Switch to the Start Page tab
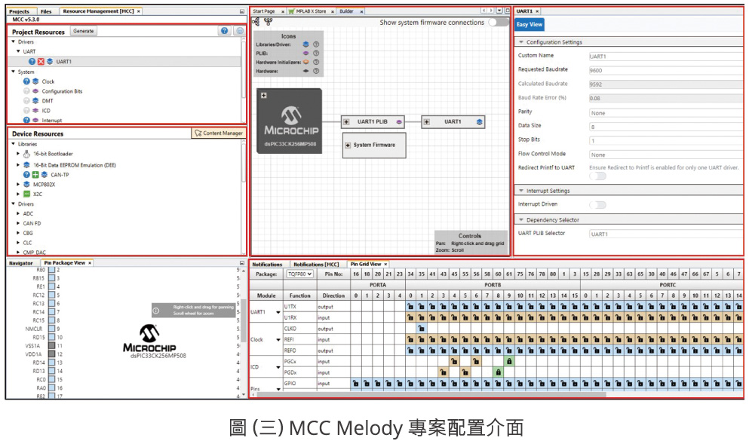 263,11
